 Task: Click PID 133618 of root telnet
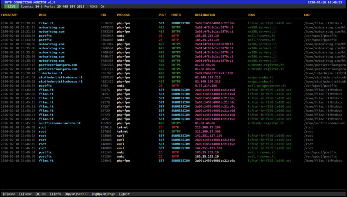click(x=106, y=127)
